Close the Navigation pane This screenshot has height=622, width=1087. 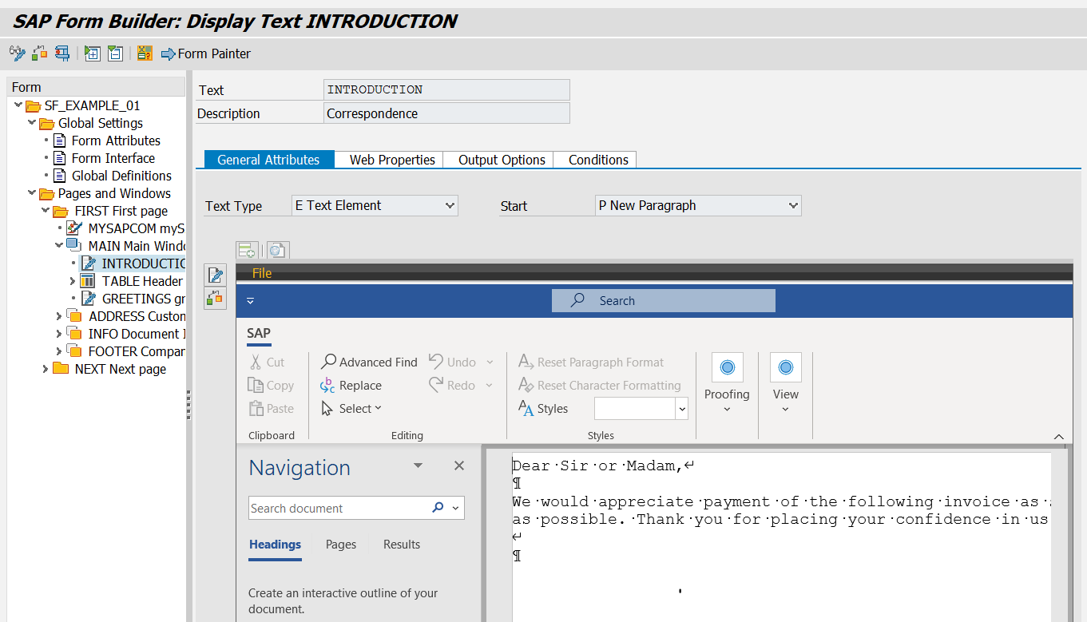459,466
